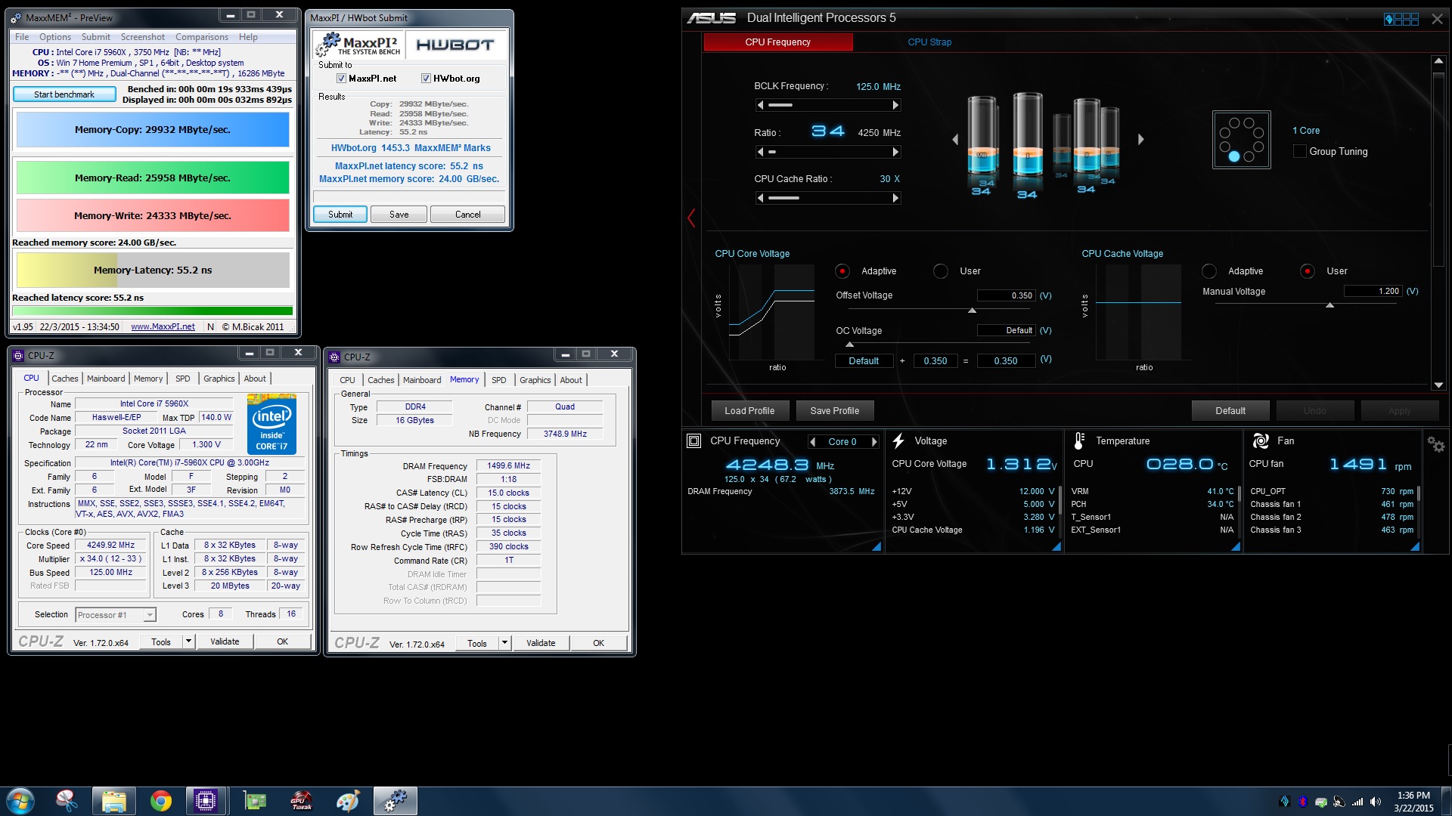Select Adaptive for CPU Cache Voltage
Screen dimensions: 1452x816
coord(1209,271)
